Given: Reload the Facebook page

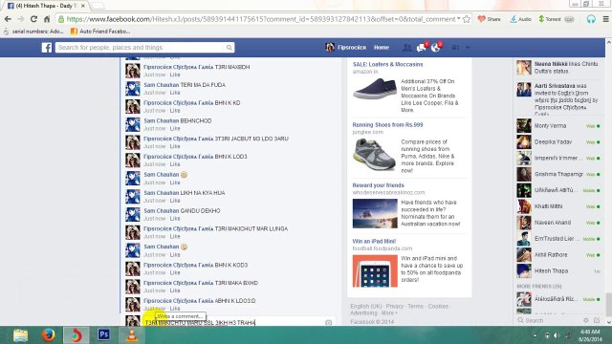Looking at the screenshot, I should [x=34, y=19].
